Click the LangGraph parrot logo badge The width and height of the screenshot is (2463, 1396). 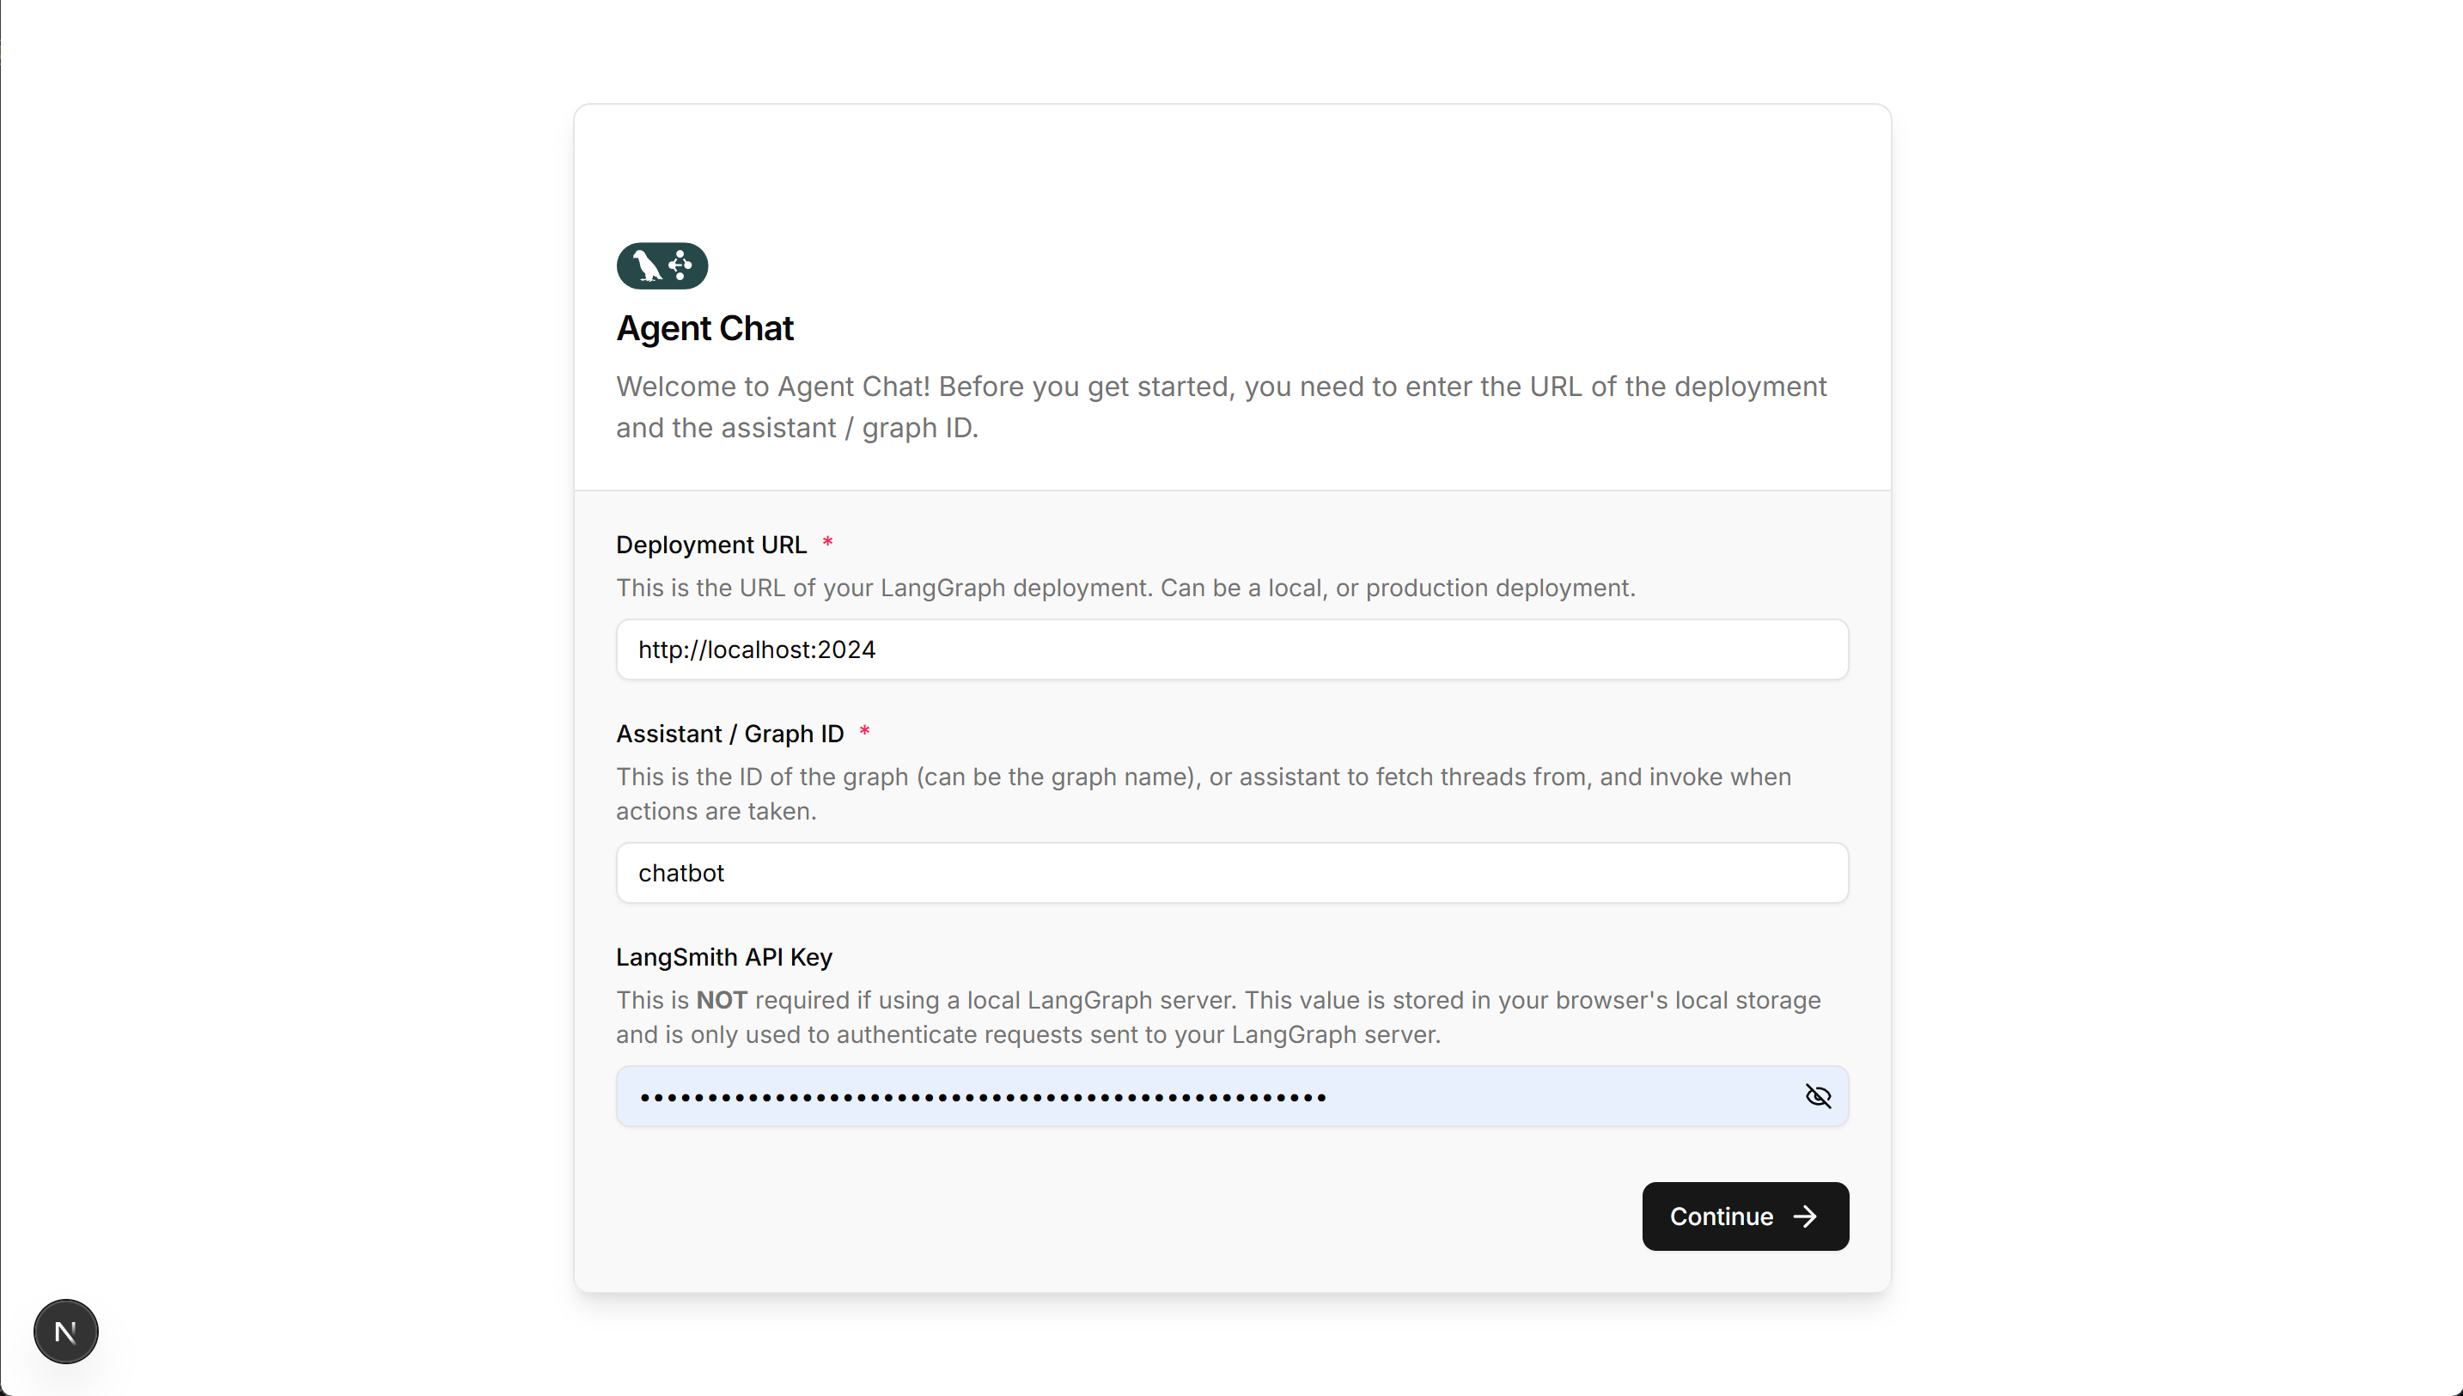661,265
